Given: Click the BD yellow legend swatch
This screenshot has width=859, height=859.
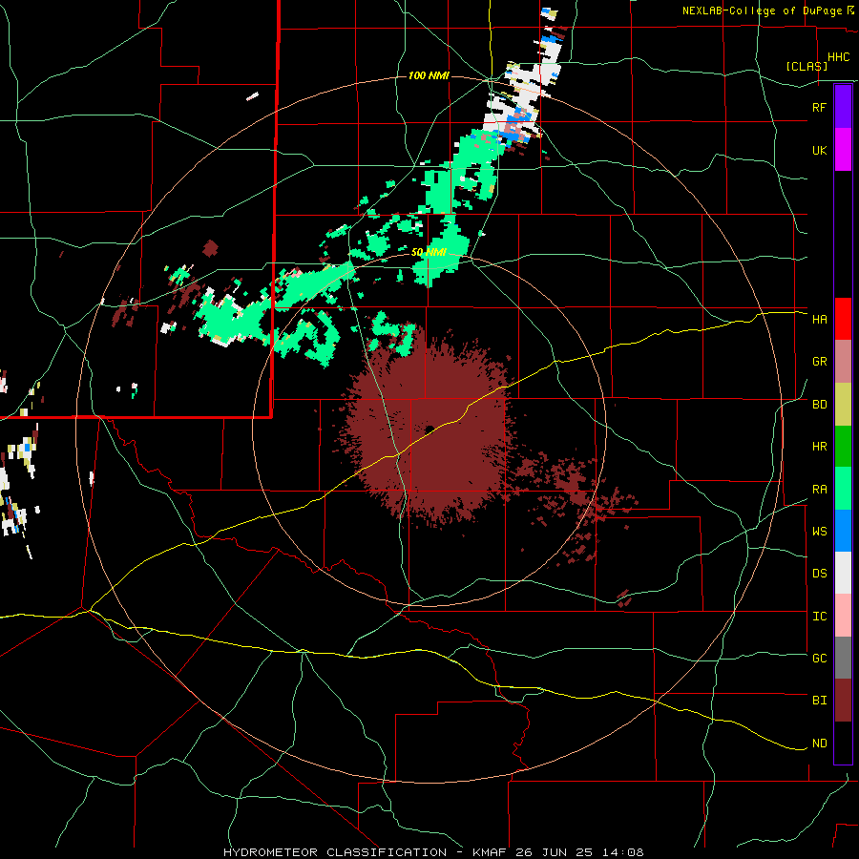Looking at the screenshot, I should 843,405.
